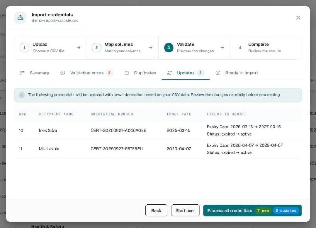Click arrow after Validate step
This screenshot has width=316, height=228.
[222, 47]
